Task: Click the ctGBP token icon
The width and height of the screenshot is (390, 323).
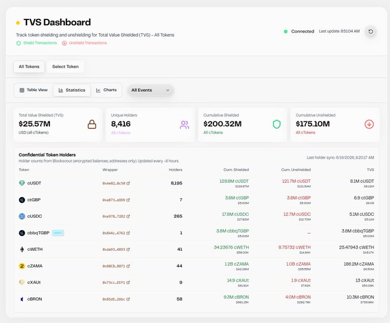Action: 22,200
